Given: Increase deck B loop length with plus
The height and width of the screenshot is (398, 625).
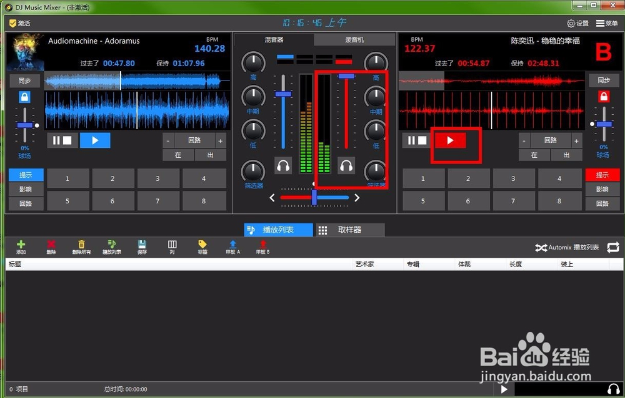Looking at the screenshot, I should (576, 140).
